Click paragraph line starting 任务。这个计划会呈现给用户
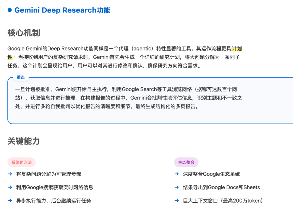This screenshot has width=293, height=217. click(104, 66)
